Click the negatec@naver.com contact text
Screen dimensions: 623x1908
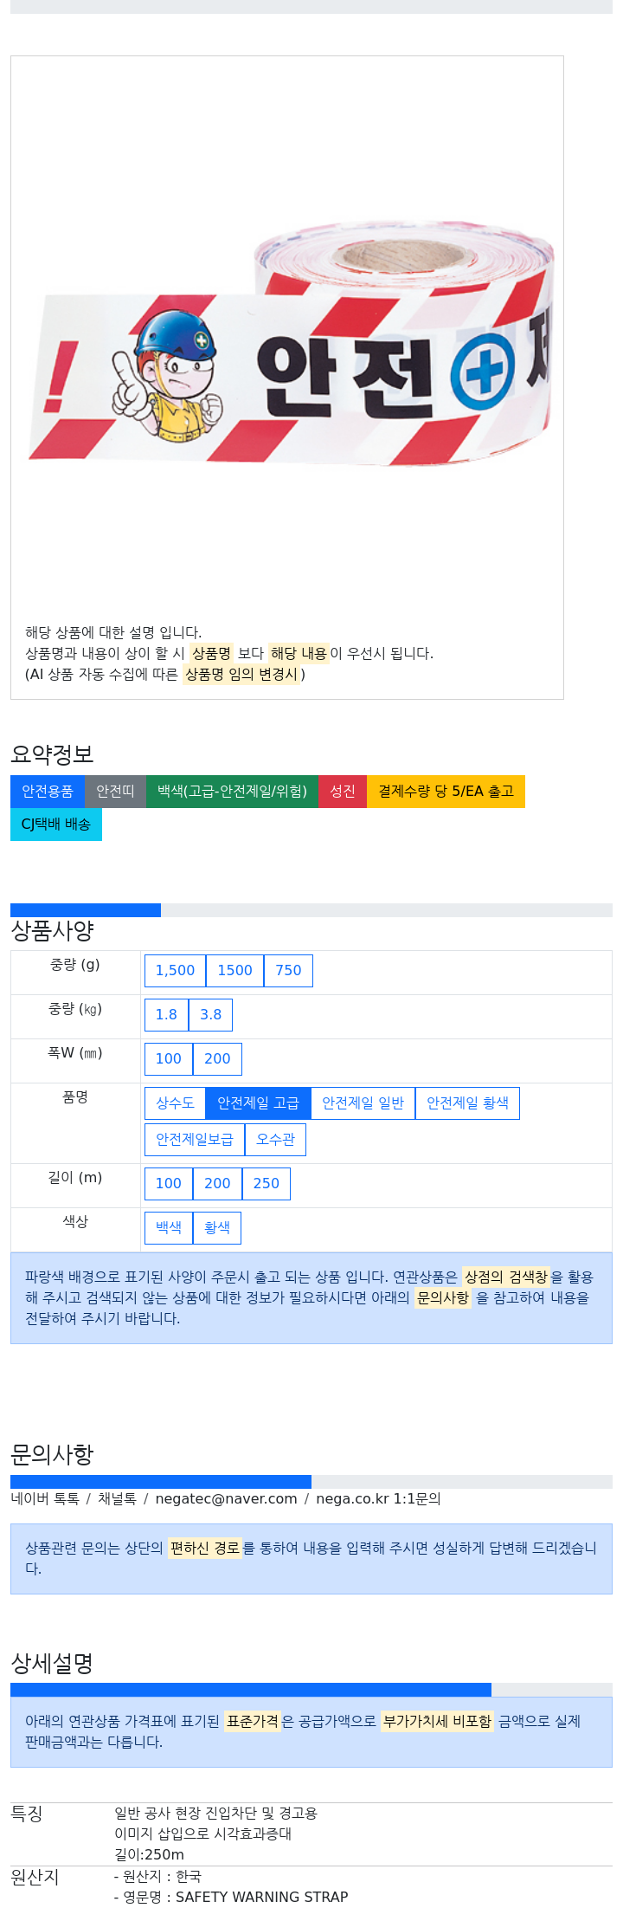click(226, 1499)
